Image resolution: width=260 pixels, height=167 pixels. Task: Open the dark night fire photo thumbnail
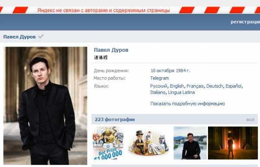233,143
